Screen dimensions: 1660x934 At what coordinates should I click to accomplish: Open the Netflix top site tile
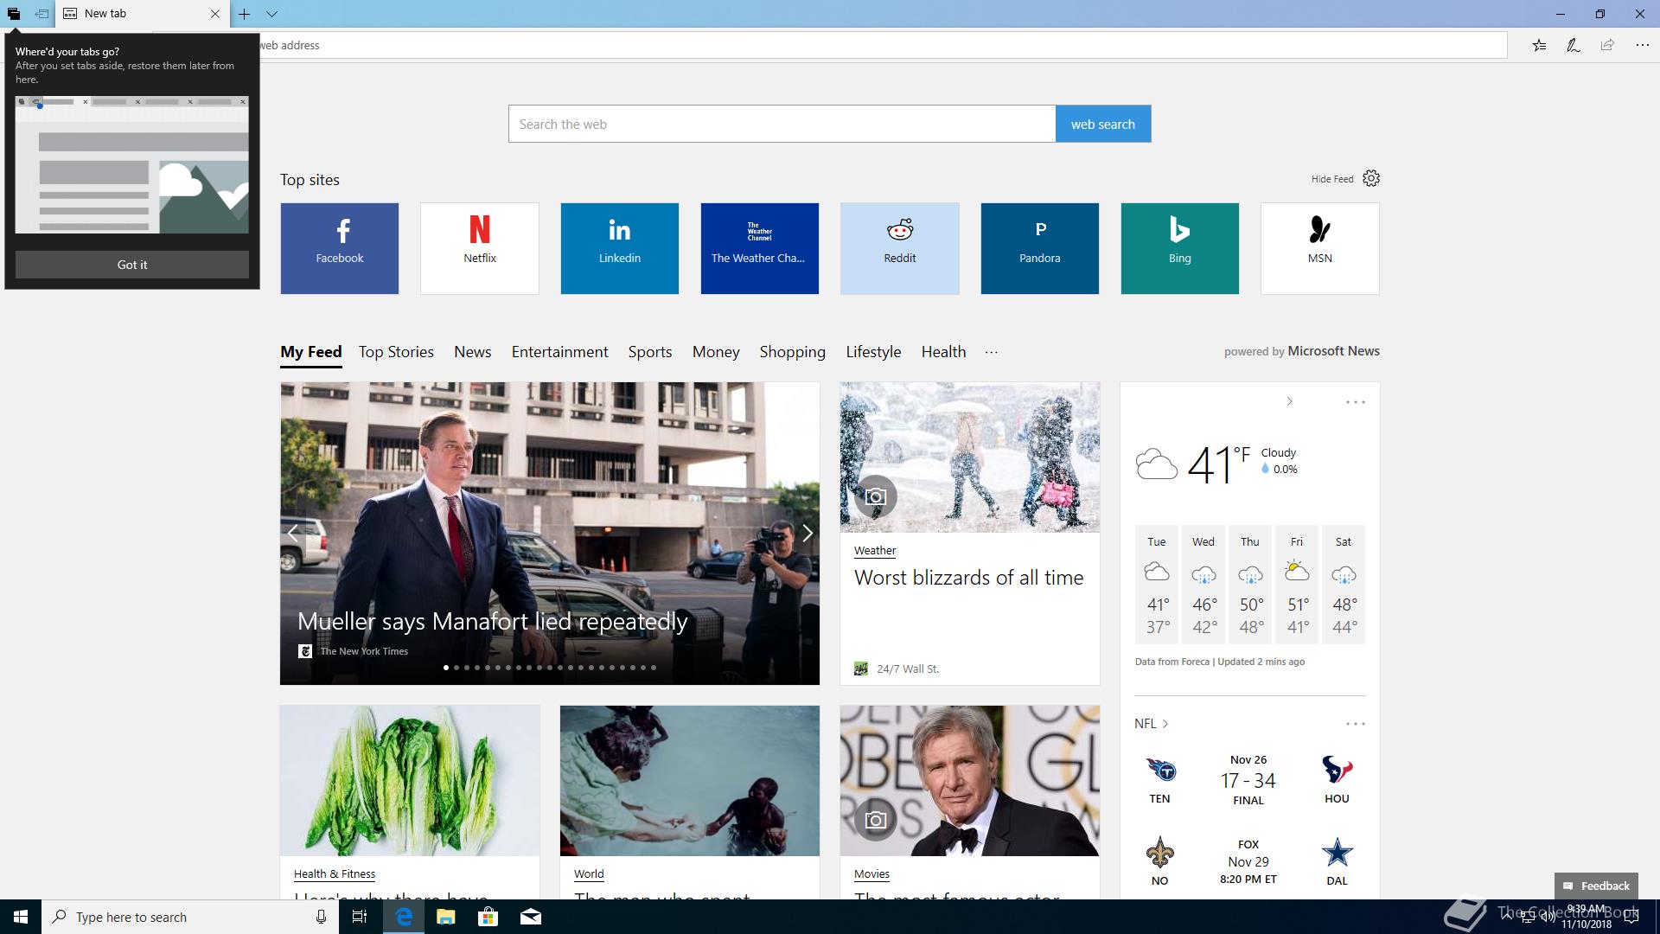(480, 248)
